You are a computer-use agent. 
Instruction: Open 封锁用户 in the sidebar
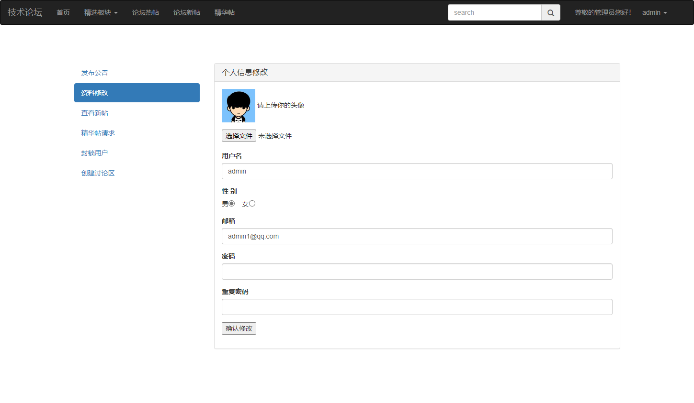click(x=94, y=153)
